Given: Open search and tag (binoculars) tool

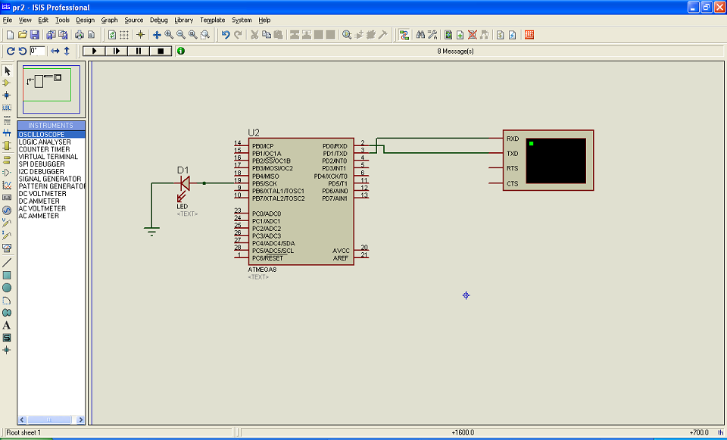Looking at the screenshot, I should click(x=420, y=35).
